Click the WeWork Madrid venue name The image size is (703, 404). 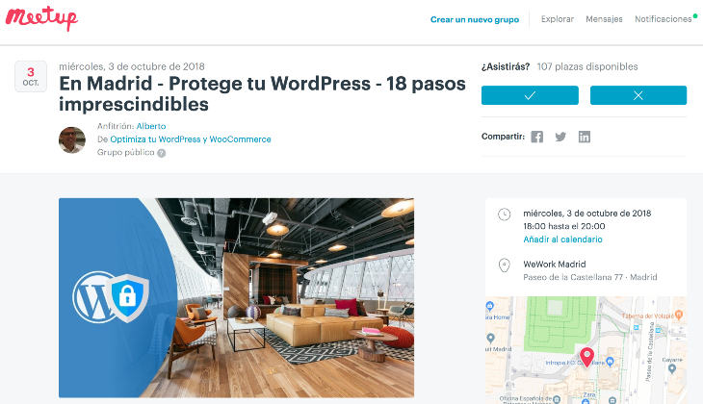[x=555, y=265]
